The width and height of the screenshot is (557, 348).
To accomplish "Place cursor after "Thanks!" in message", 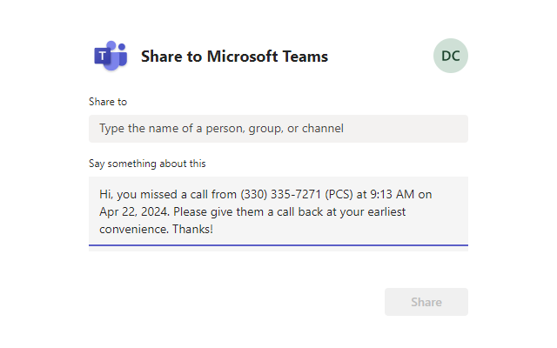I will click(x=214, y=230).
